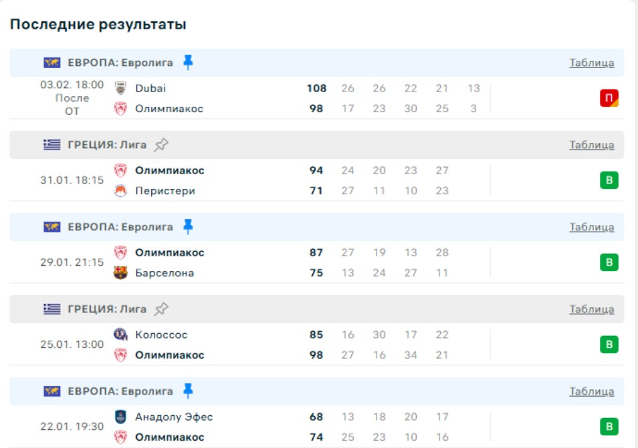Click the red П loss badge
This screenshot has height=448, width=638.
609,98
